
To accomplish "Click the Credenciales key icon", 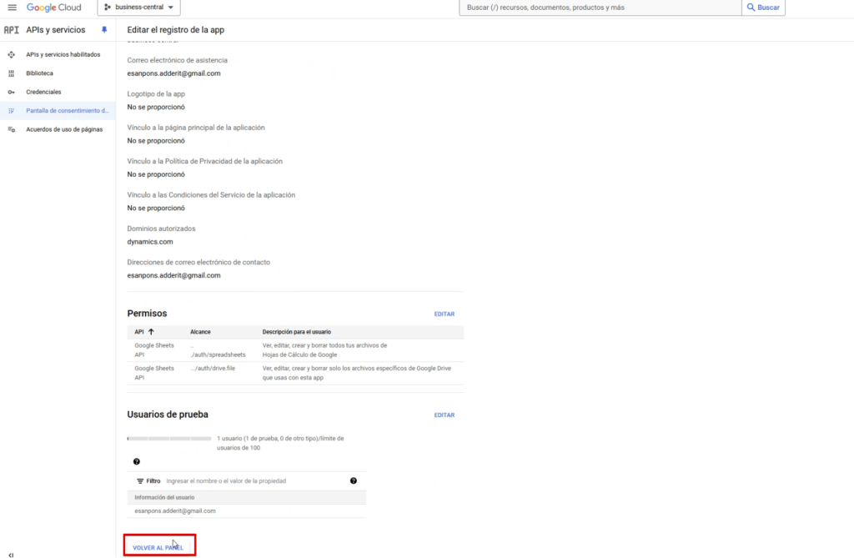I will tap(12, 92).
